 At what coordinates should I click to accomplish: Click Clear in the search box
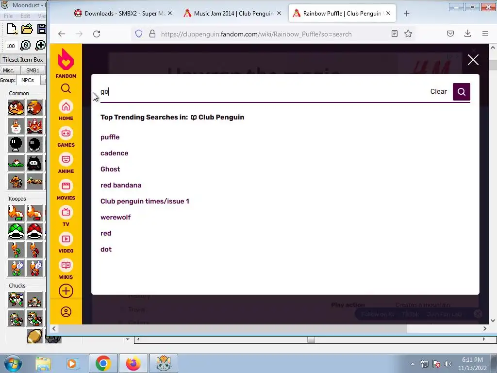tap(438, 91)
